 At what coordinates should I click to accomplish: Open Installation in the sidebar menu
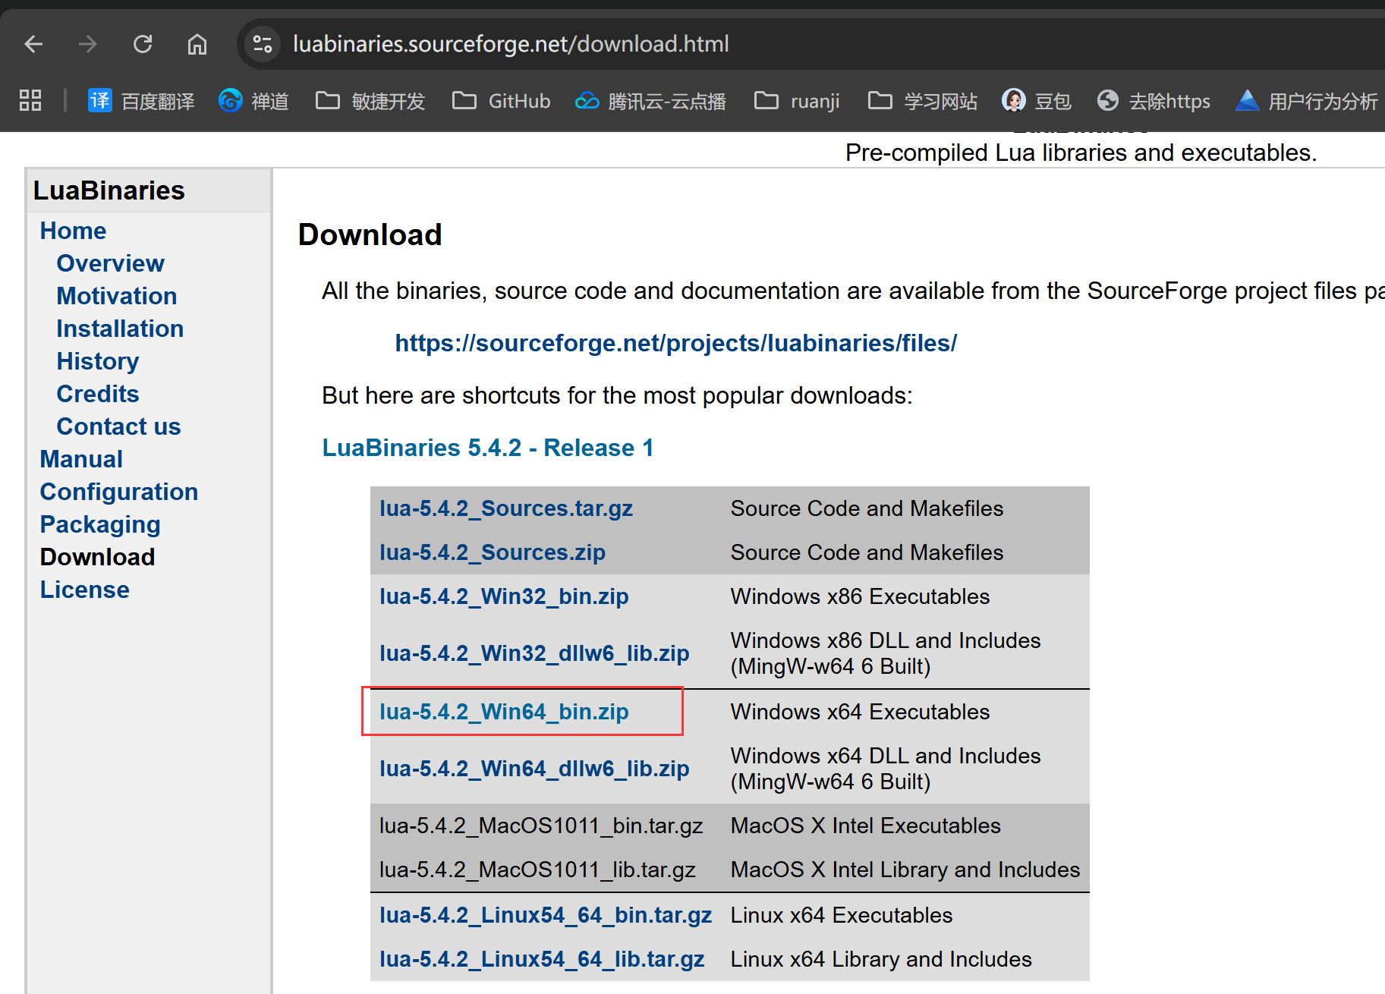120,329
